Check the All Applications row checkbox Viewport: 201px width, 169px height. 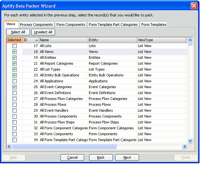tap(14, 81)
